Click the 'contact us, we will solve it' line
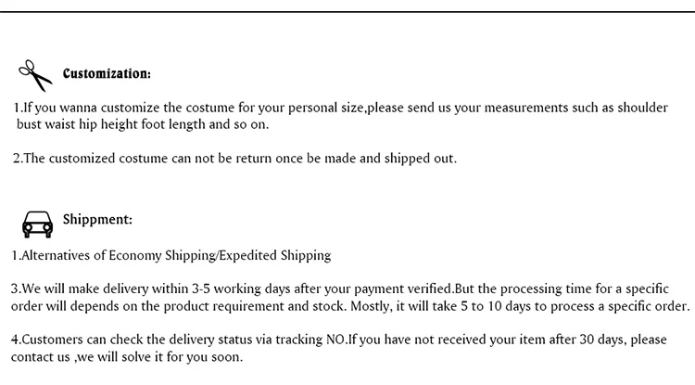Viewport: 695px width, 385px height. [x=127, y=357]
